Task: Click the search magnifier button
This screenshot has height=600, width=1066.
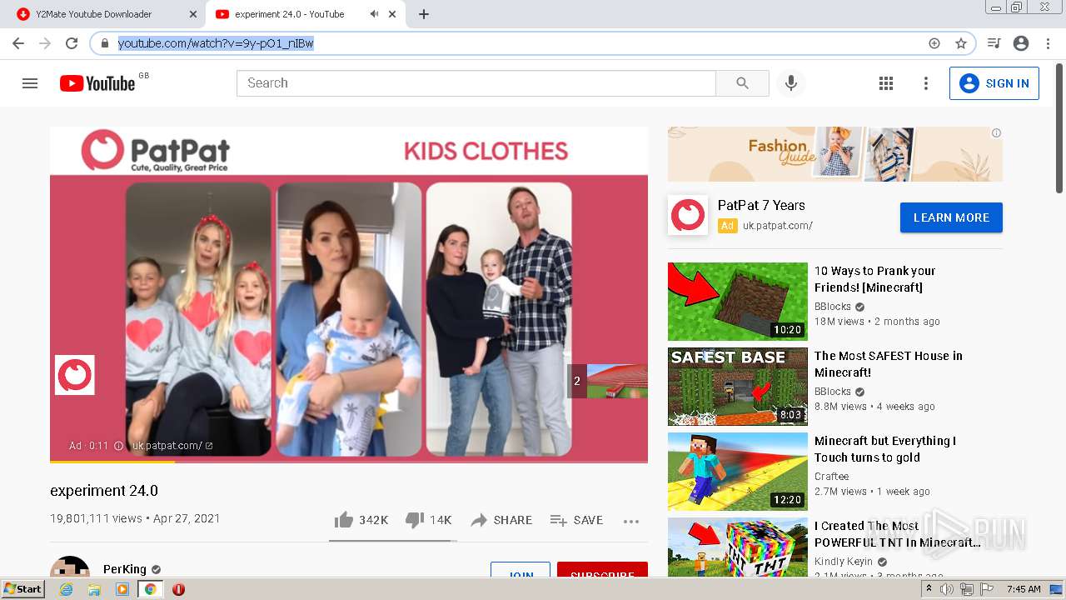Action: (742, 83)
